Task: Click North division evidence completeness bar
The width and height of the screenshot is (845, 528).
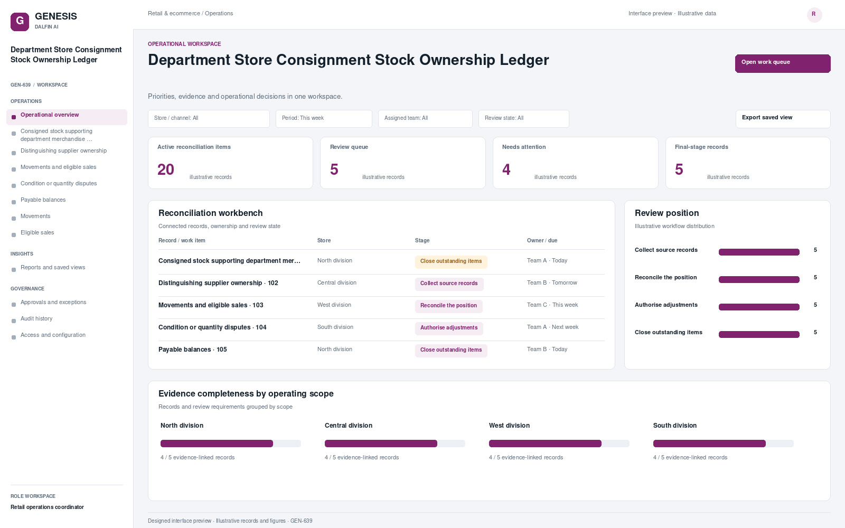Action: (231, 444)
